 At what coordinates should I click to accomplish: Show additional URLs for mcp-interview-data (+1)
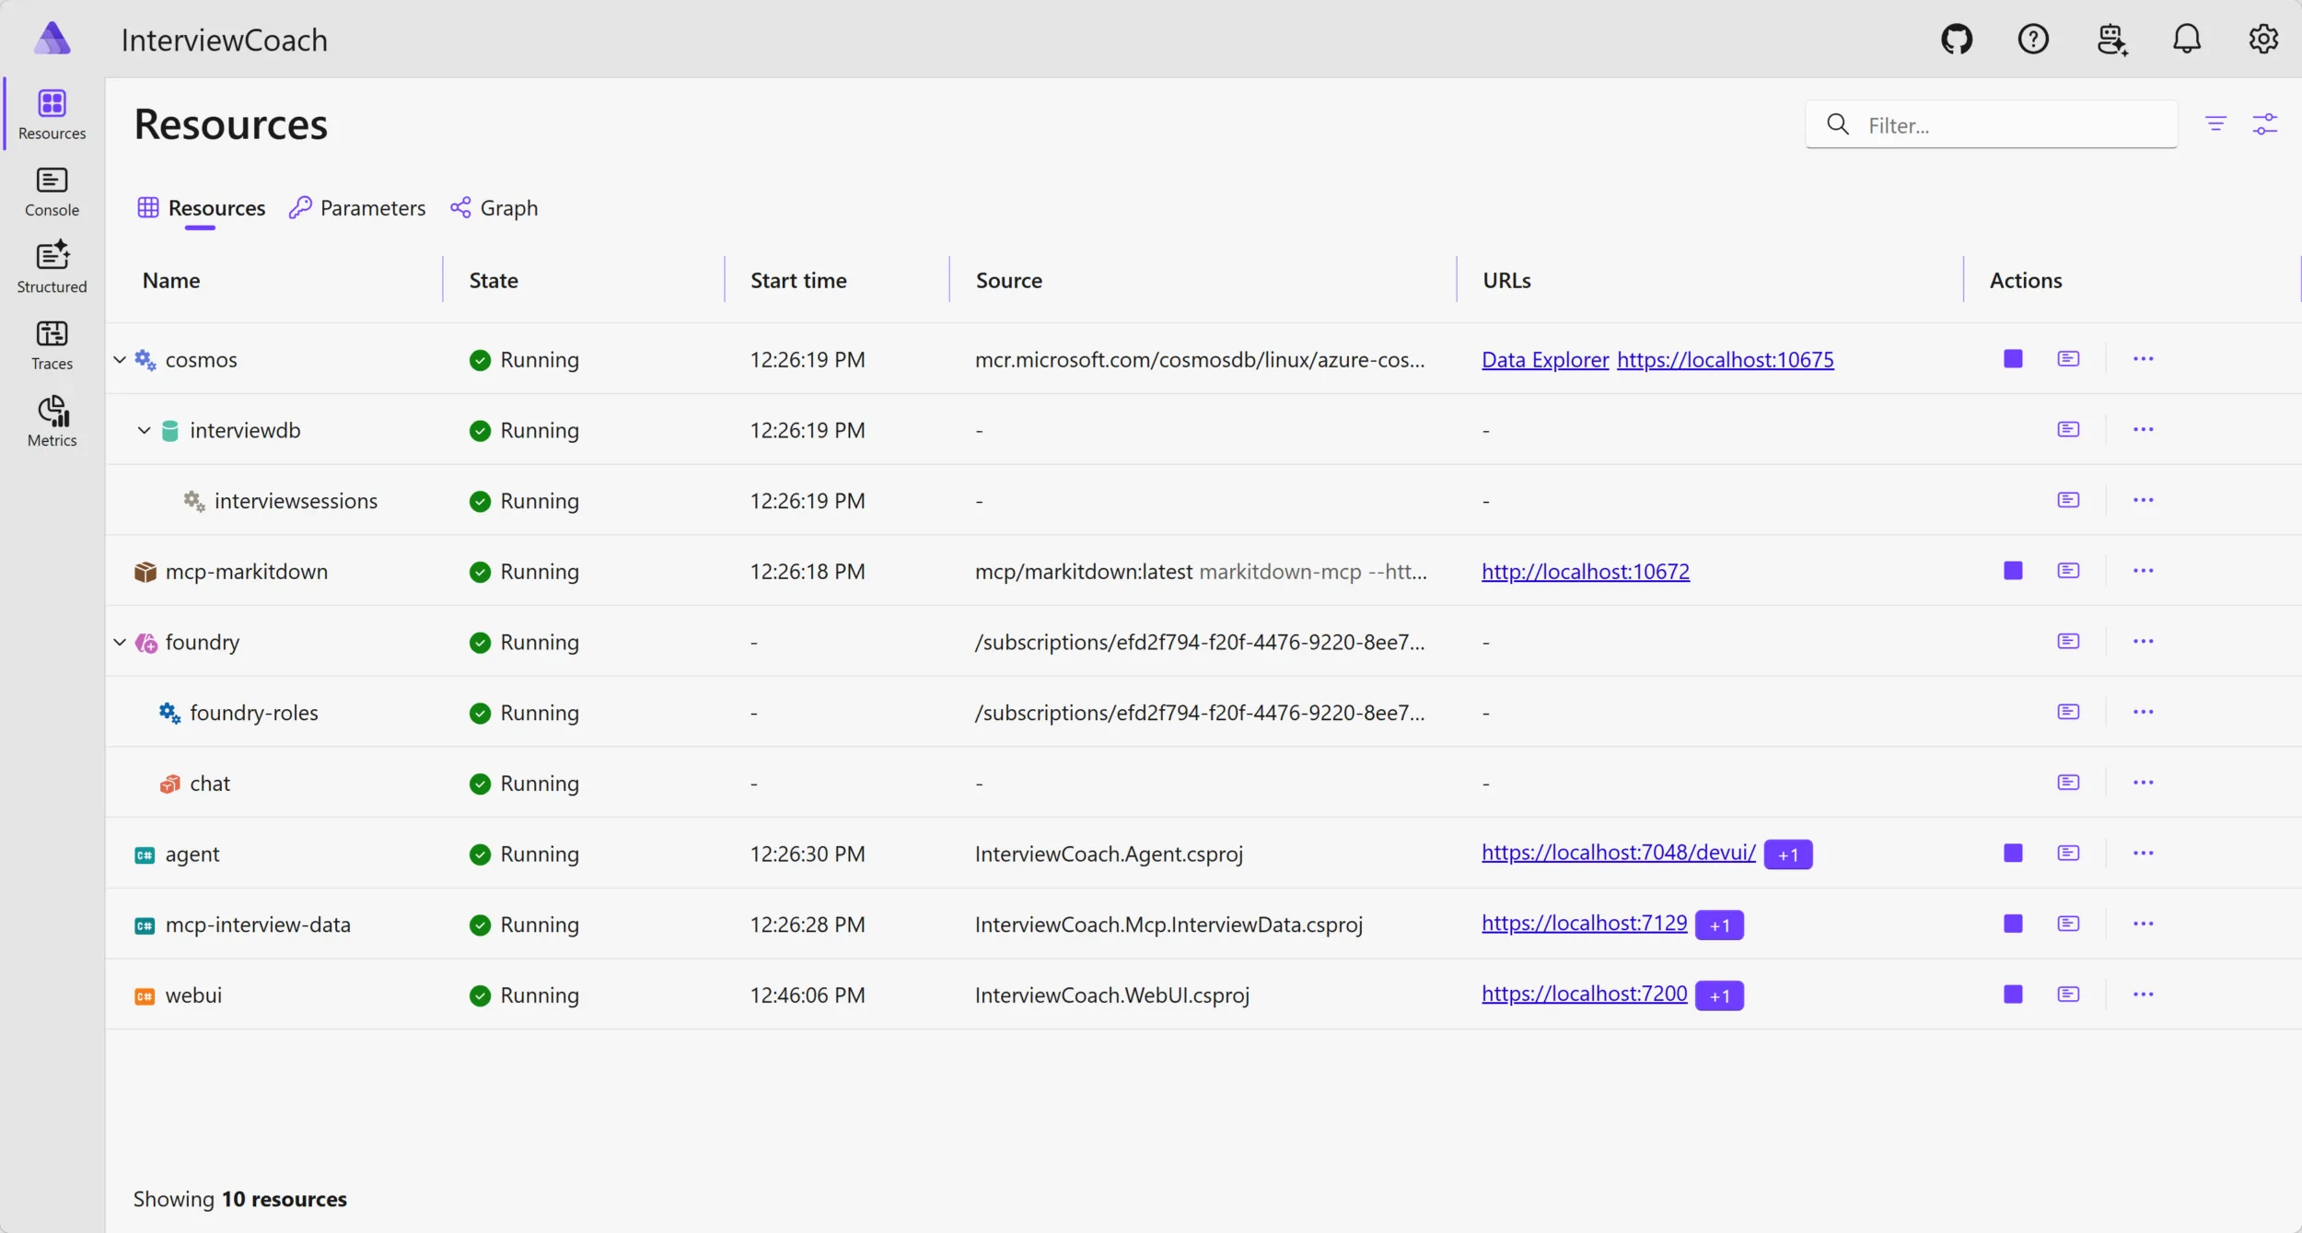coord(1719,925)
